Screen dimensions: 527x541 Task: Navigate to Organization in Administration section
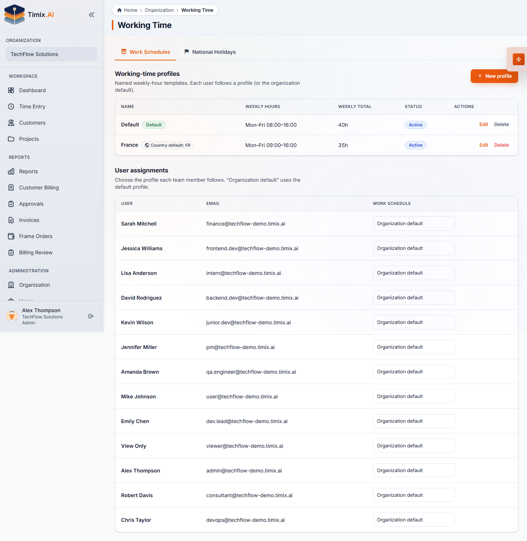(51, 285)
